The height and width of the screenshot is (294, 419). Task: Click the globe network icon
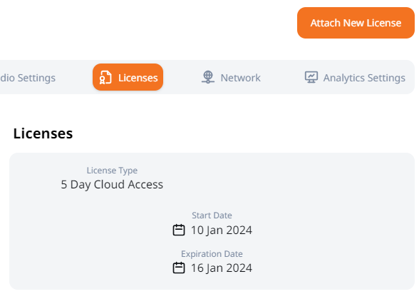208,77
